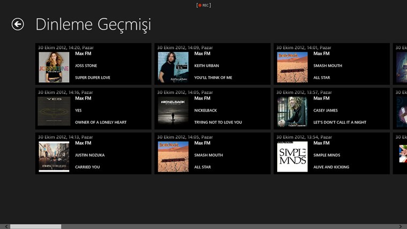Image resolution: width=407 pixels, height=229 pixels.
Task: Select song title OWNER OF A LONELY HEART
Action: [x=101, y=122]
